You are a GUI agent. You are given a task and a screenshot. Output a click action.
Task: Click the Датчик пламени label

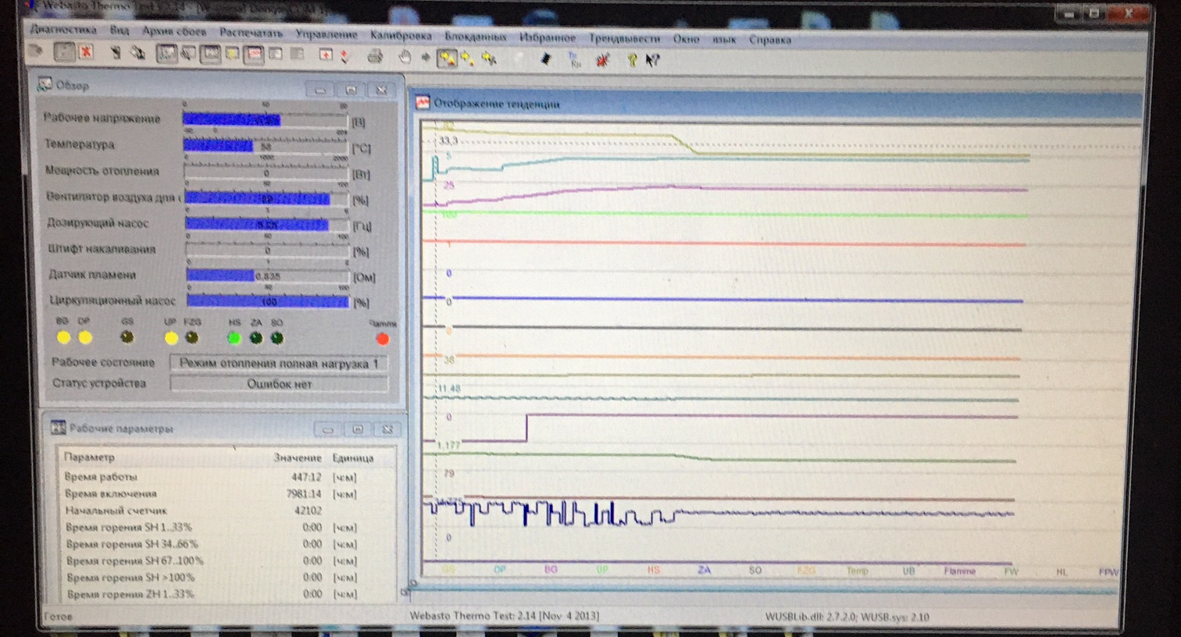92,275
